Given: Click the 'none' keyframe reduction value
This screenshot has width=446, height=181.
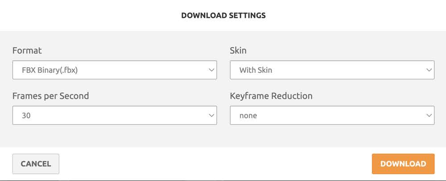Looking at the screenshot, I should coord(248,115).
